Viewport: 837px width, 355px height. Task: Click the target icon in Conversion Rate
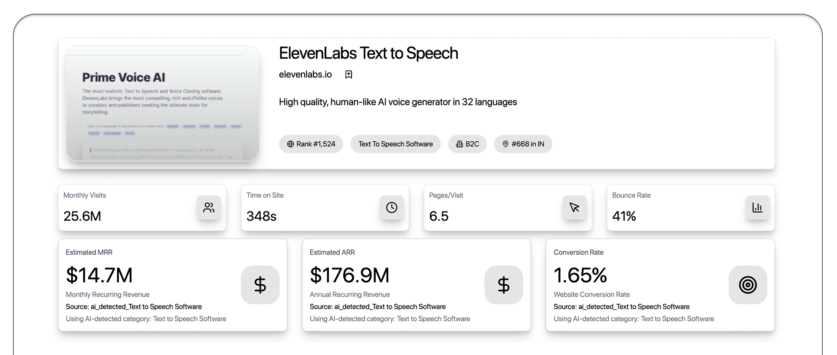click(747, 285)
